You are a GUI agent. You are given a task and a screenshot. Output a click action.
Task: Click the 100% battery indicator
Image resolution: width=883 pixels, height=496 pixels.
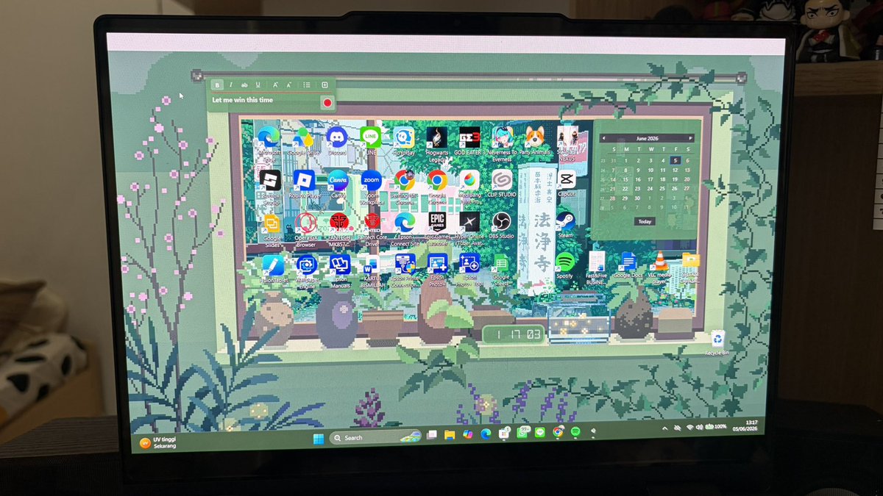click(716, 426)
